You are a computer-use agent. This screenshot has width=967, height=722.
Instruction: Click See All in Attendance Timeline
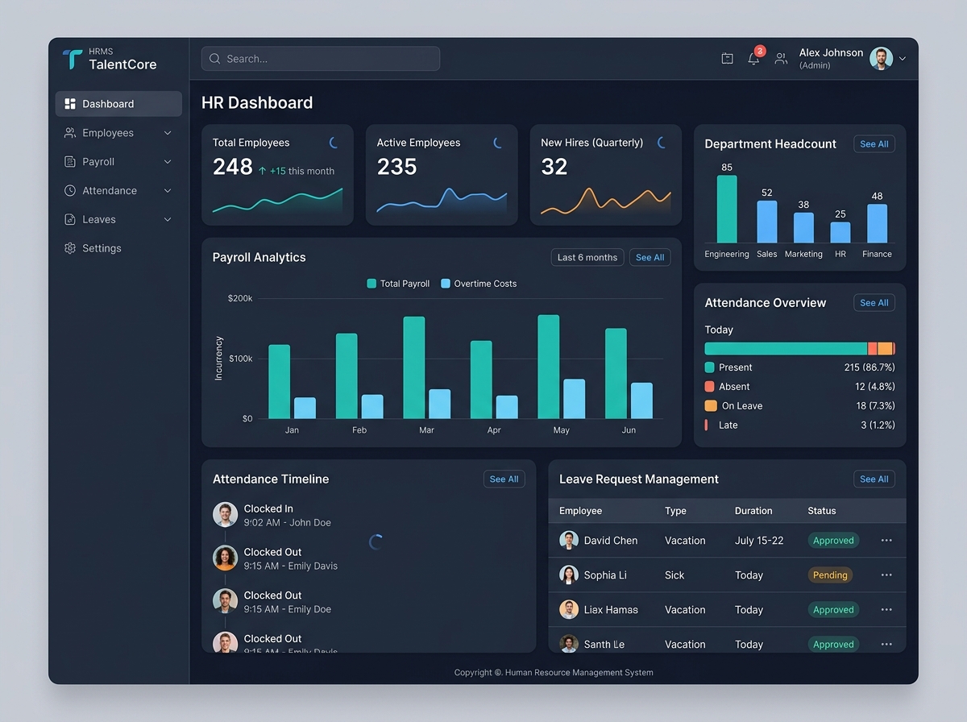tap(504, 479)
